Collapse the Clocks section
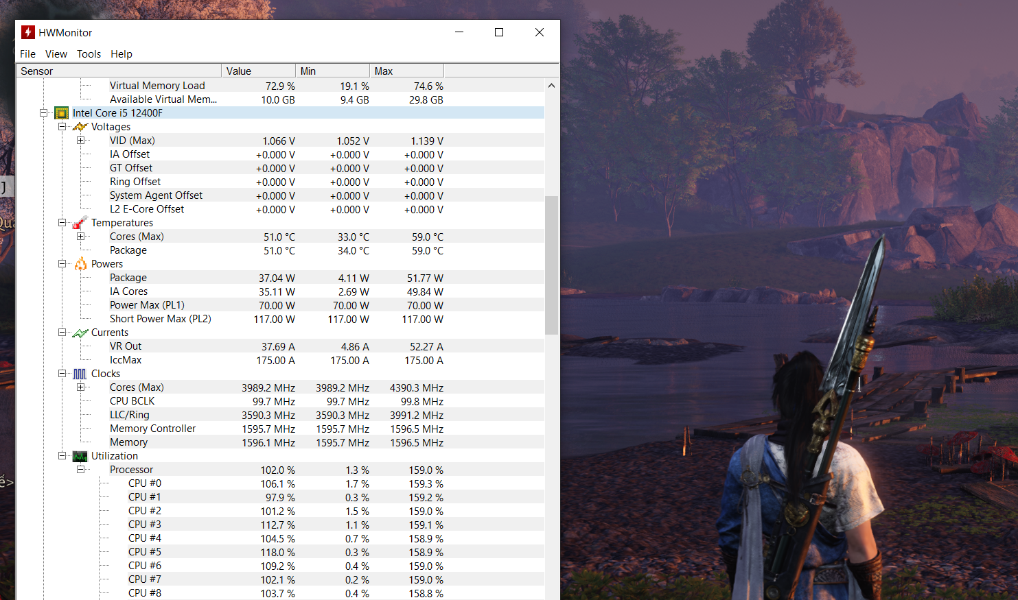The width and height of the screenshot is (1018, 600). coord(62,374)
